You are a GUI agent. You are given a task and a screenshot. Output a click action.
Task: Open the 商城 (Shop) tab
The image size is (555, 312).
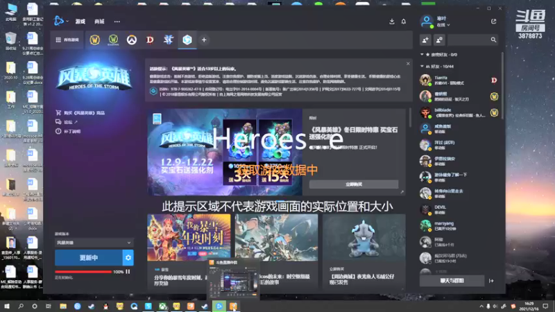click(99, 21)
